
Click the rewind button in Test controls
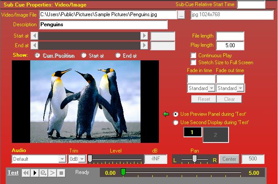26,173
